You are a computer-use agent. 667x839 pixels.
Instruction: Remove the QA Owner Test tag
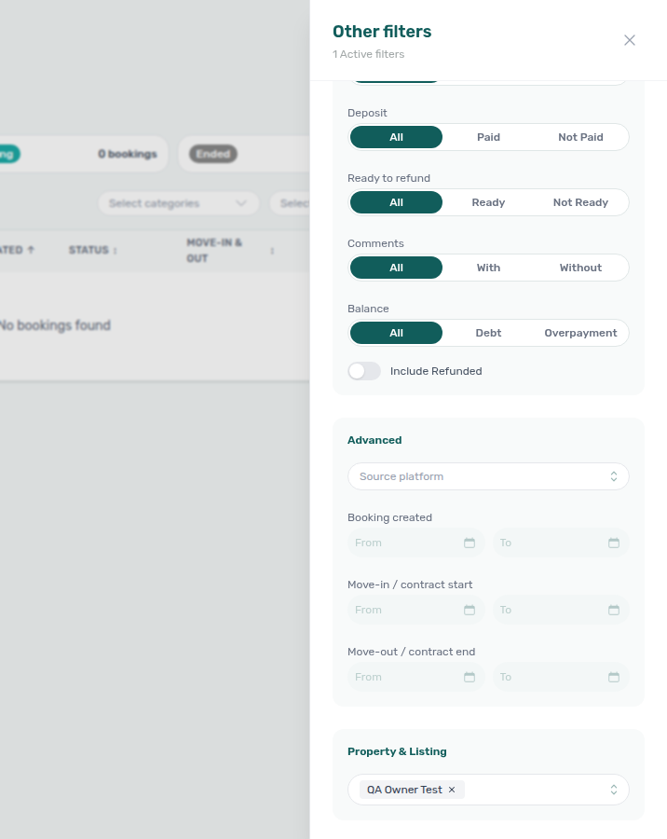(452, 790)
